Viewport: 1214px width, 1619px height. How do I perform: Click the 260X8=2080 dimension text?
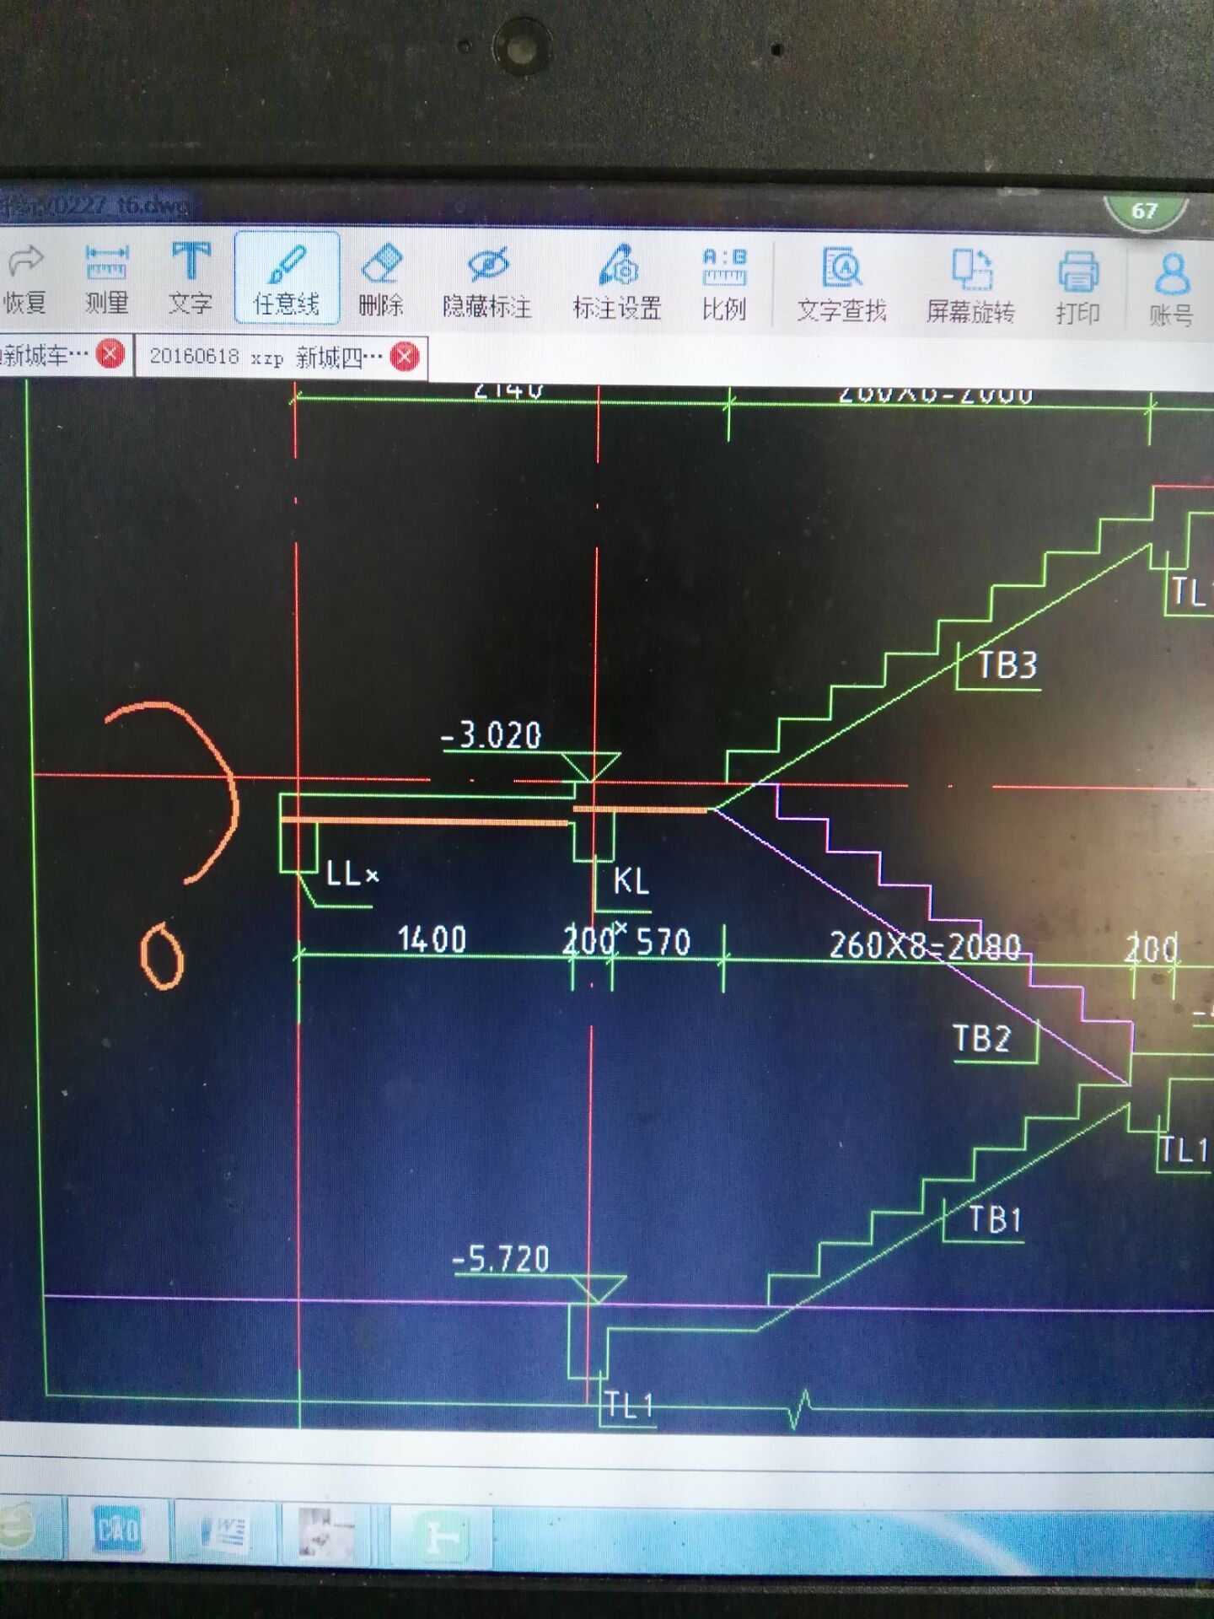coord(925,945)
